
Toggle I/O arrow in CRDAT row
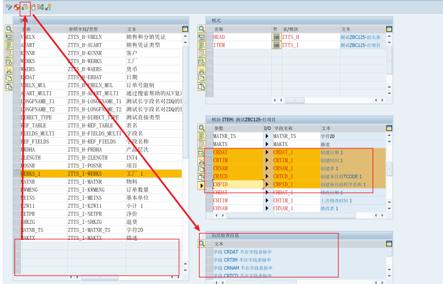(267, 152)
